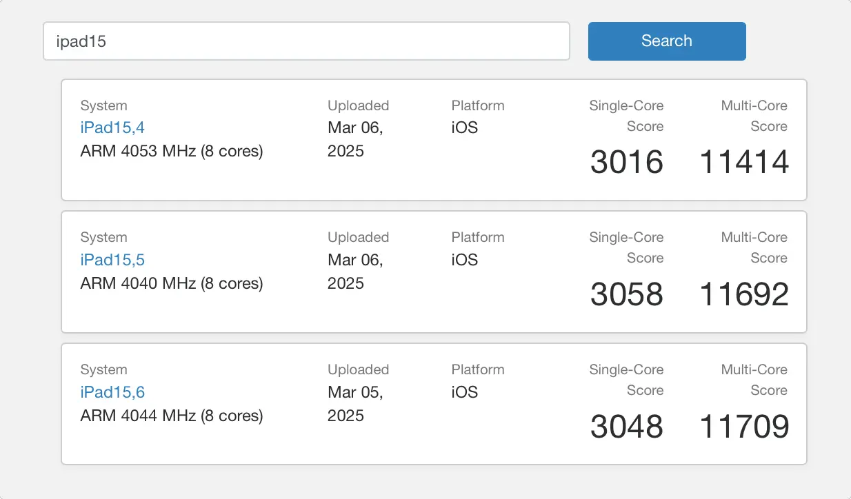Viewport: 851px width, 499px height.
Task: Click the search field containing ipad15
Action: pyautogui.click(x=306, y=41)
